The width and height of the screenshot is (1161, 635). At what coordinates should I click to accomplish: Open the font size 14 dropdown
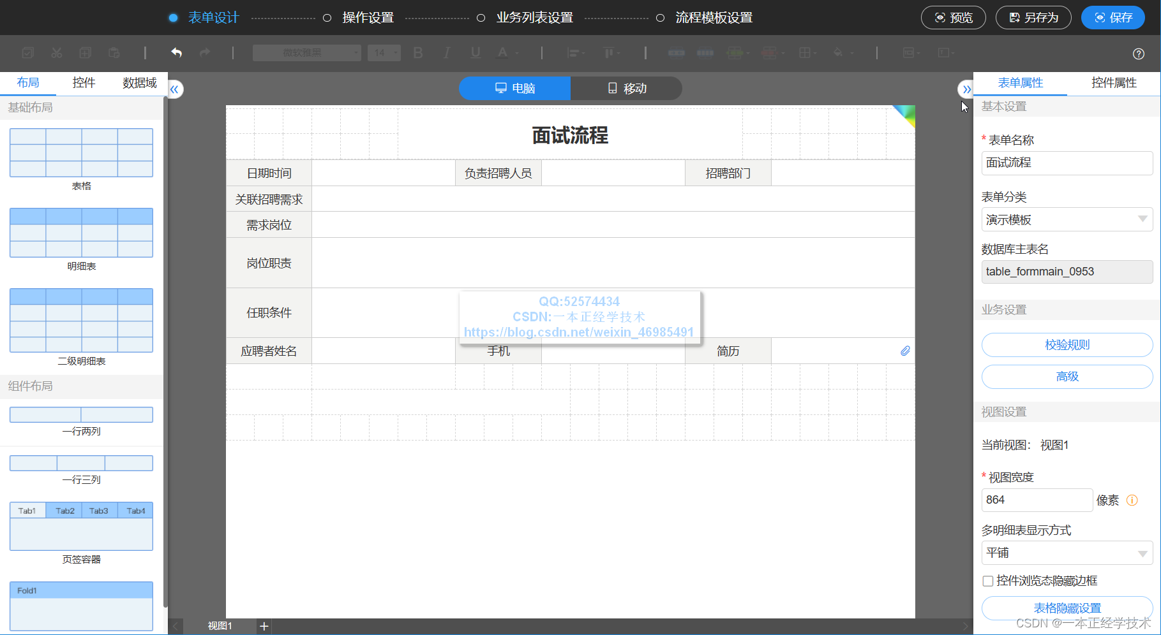pos(384,53)
